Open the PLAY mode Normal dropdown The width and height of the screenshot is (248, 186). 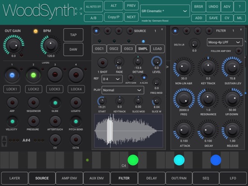click(123, 90)
